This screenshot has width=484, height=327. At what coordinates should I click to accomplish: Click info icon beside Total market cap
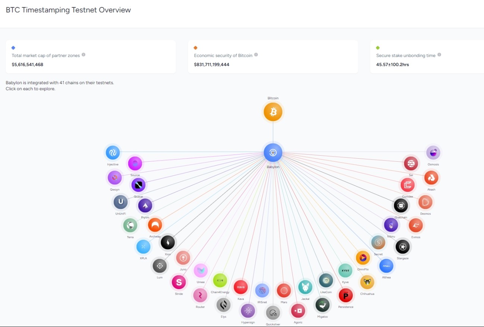(84, 55)
